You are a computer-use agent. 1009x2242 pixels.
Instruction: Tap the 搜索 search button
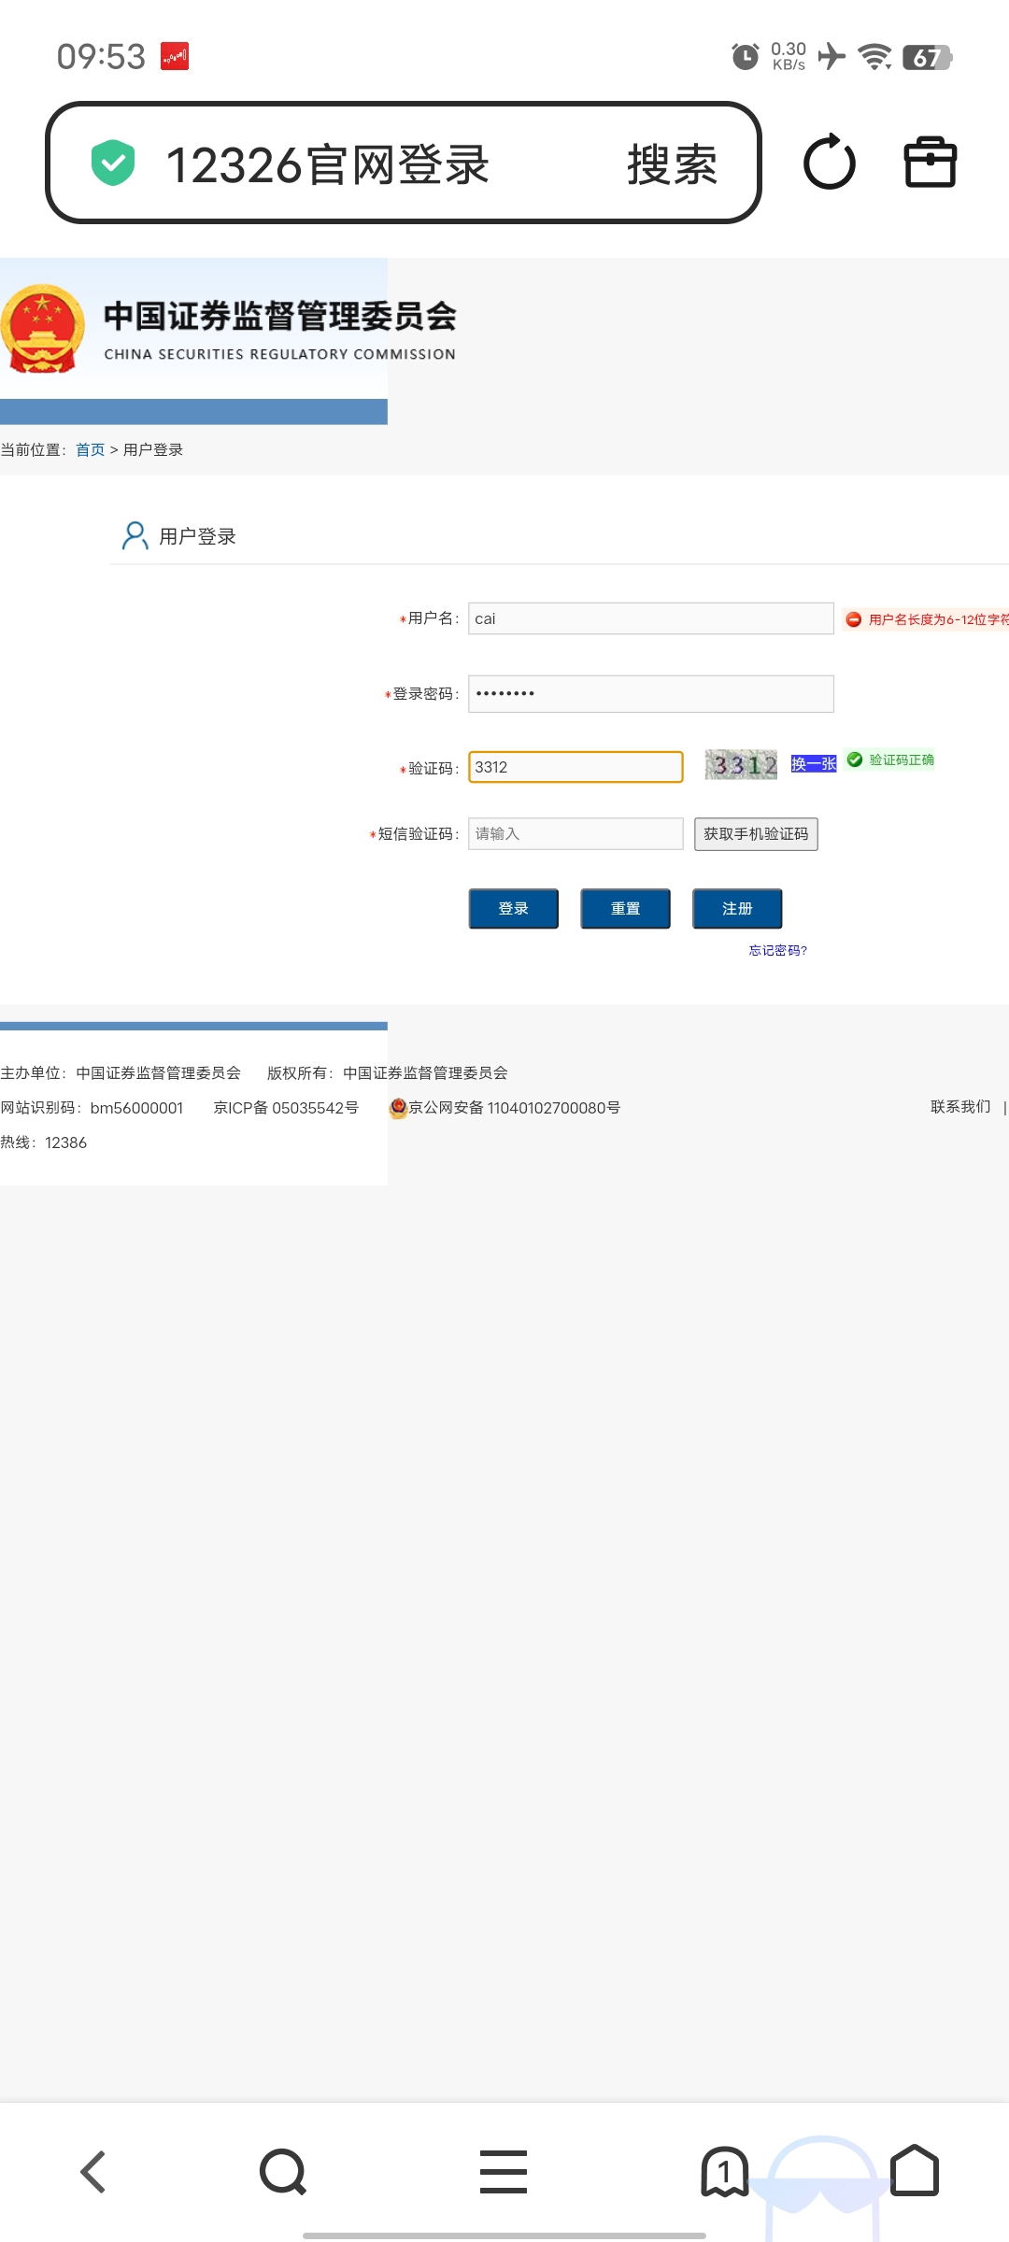click(672, 164)
